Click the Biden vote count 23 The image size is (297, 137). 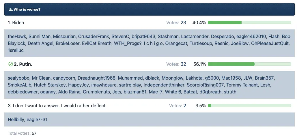183,22
